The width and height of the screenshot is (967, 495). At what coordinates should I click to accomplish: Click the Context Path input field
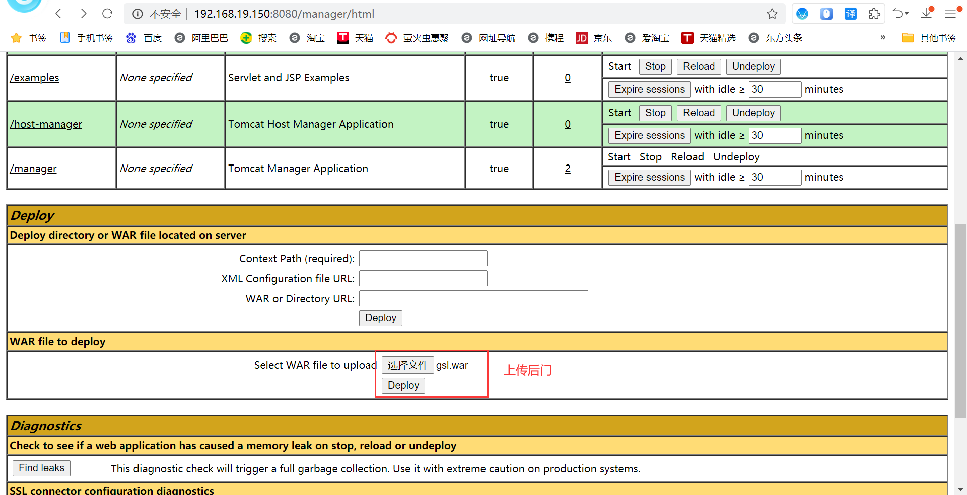423,258
